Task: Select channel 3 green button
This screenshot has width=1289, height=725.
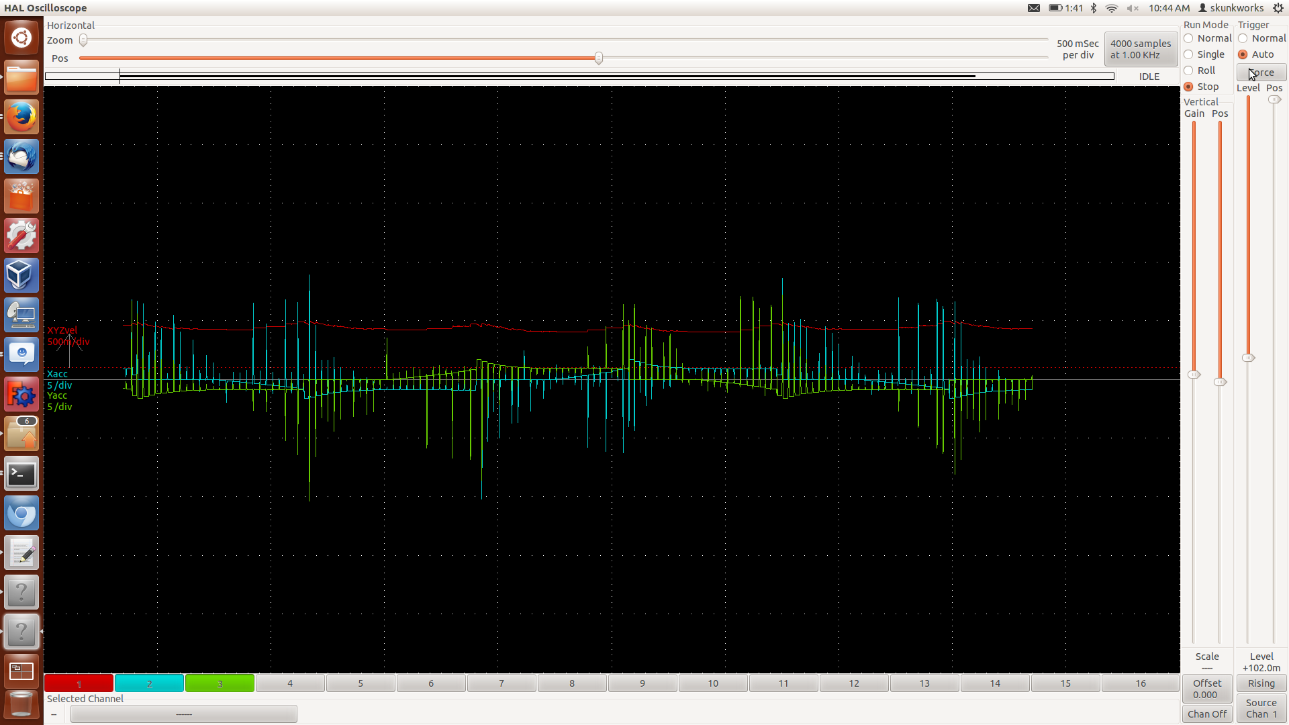Action: click(x=220, y=683)
